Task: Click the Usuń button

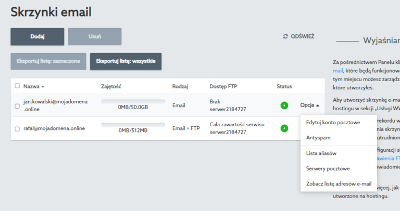Action: pyautogui.click(x=95, y=37)
